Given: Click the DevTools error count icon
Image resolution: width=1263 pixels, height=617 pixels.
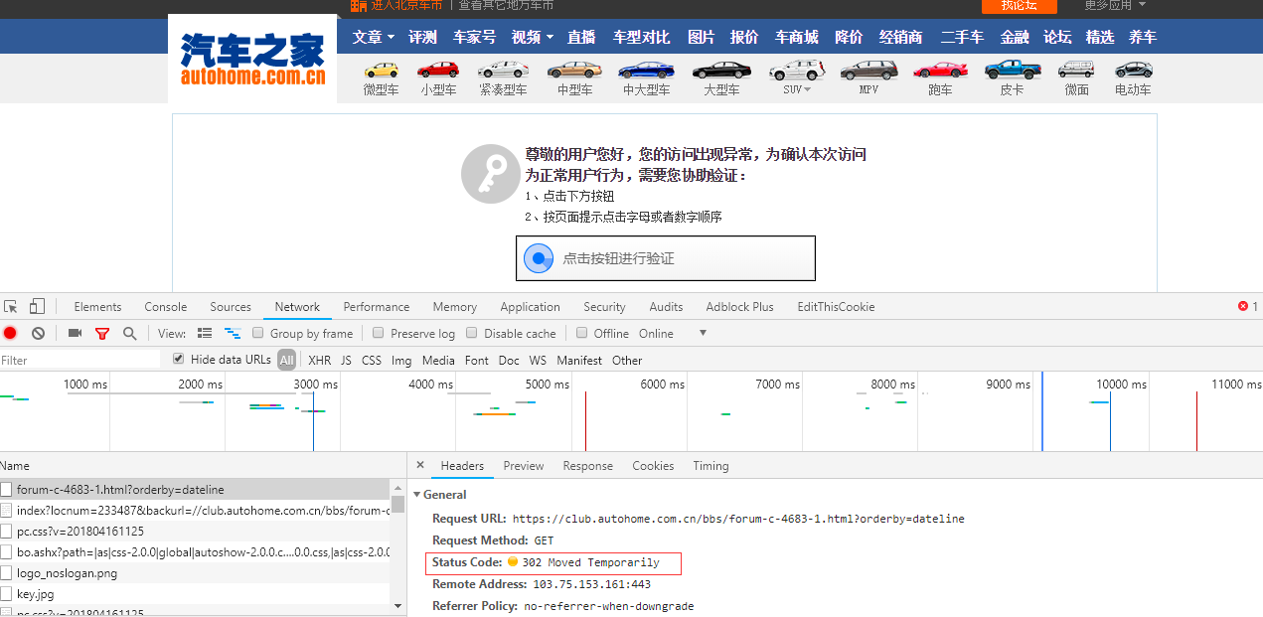Looking at the screenshot, I should click(1242, 306).
